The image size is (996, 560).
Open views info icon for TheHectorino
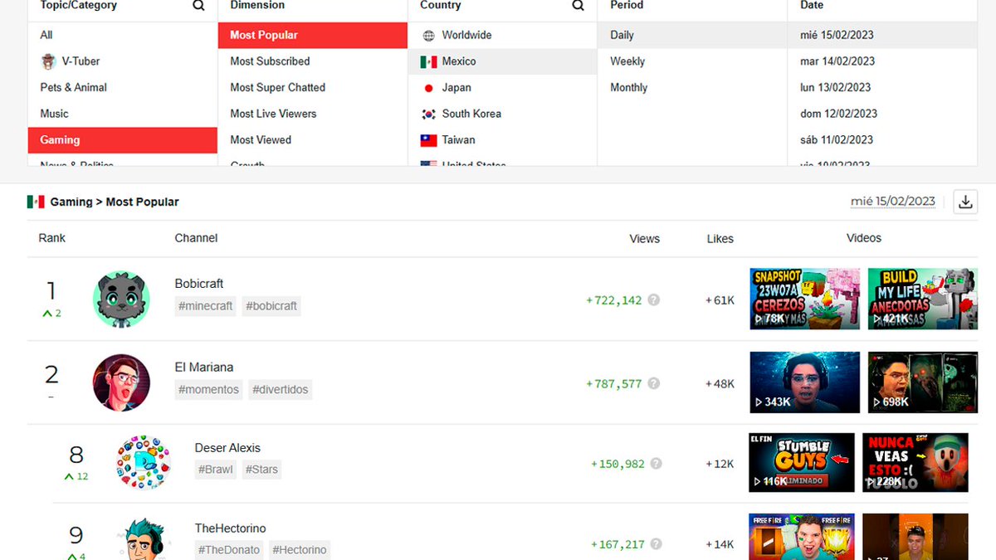click(x=657, y=544)
